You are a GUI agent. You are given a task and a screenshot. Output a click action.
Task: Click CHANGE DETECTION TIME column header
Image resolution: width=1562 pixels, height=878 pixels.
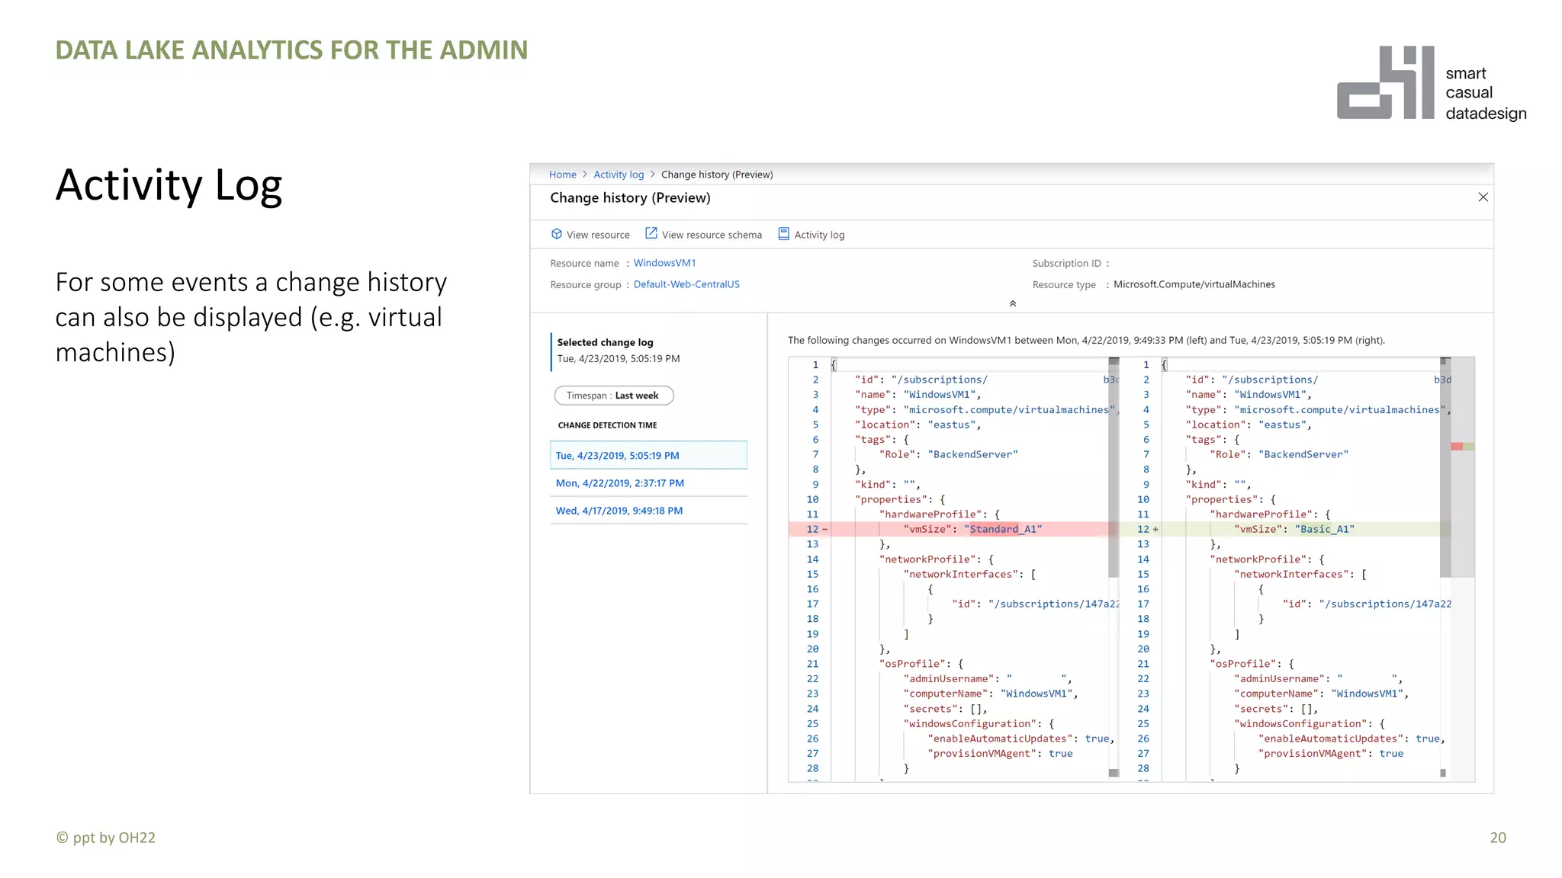(x=607, y=425)
